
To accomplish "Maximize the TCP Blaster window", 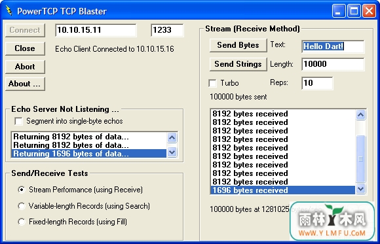I will coord(354,11).
